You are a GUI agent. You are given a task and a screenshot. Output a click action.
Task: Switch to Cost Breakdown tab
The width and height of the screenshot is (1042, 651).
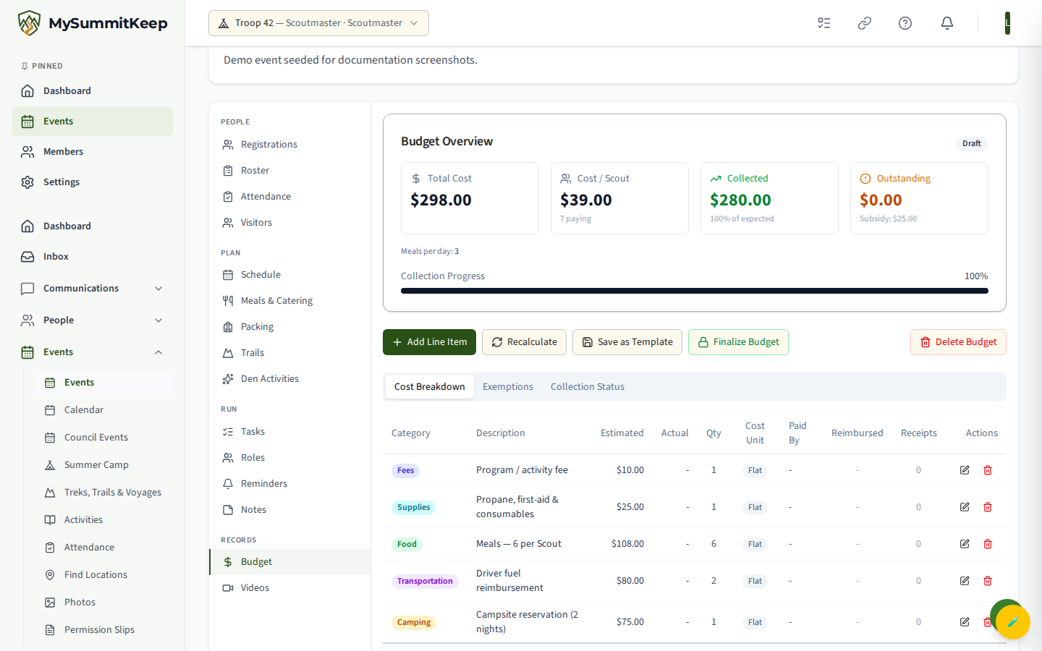(x=430, y=387)
